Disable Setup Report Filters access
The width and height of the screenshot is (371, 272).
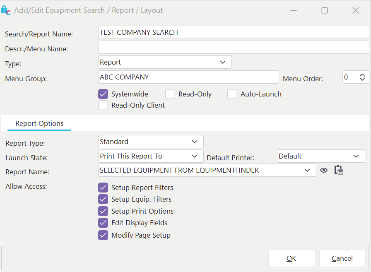(x=103, y=188)
